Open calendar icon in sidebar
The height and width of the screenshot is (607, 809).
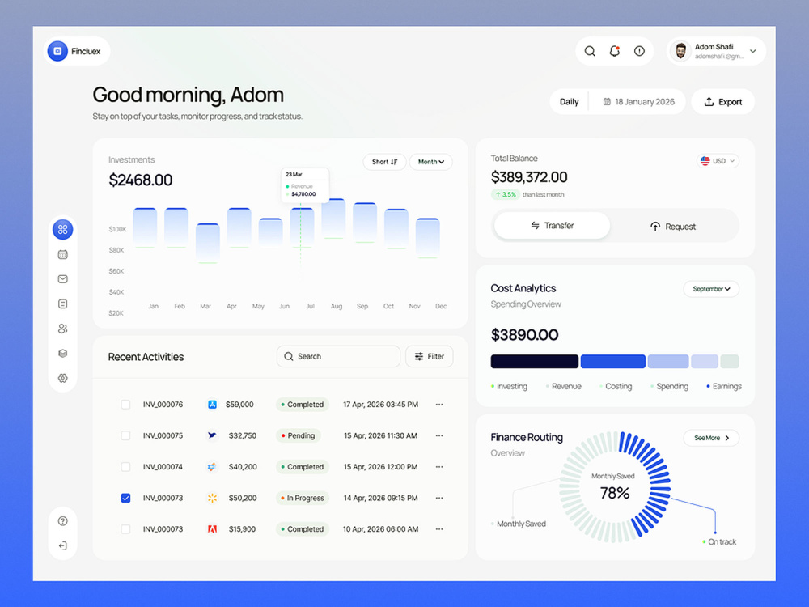pos(63,254)
